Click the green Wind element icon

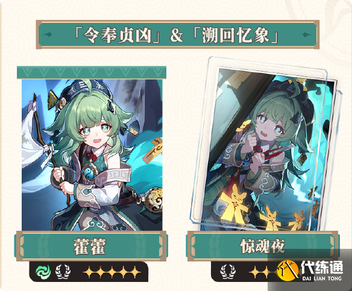pos(43,272)
